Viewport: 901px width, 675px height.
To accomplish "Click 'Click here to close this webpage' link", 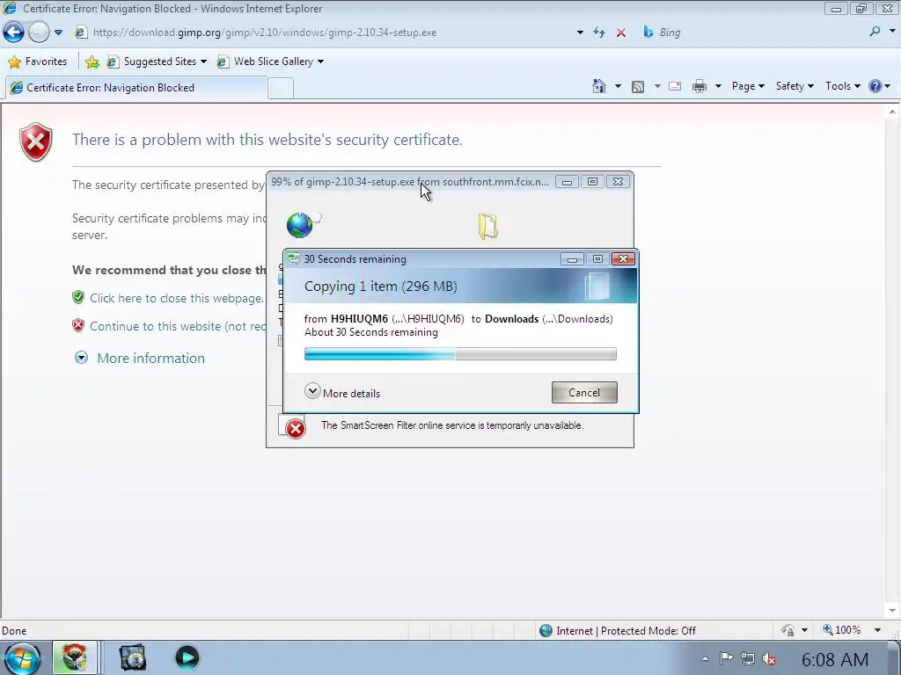I will pyautogui.click(x=176, y=298).
